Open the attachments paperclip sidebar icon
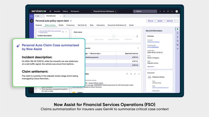Image resolution: width=209 pixels, height=117 pixels. 177,37
